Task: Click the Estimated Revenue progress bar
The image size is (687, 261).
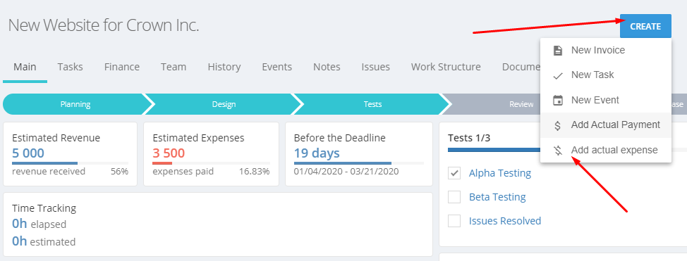Action: coord(70,163)
